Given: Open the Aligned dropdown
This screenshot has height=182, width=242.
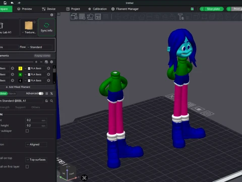Looking at the screenshot, I should coord(36,145).
